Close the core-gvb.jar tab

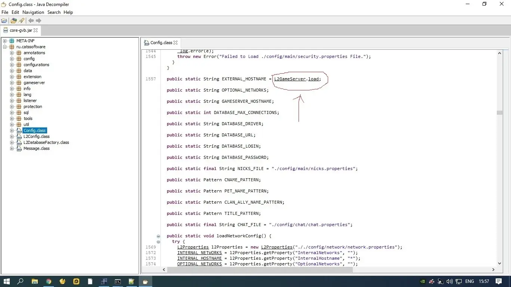click(x=36, y=30)
